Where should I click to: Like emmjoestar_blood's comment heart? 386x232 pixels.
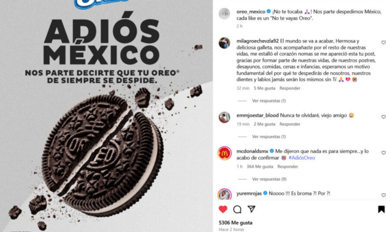click(x=383, y=117)
